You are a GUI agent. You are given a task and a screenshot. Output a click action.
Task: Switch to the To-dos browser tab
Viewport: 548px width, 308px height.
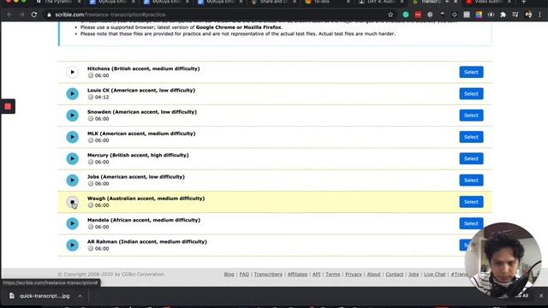coord(327,2)
